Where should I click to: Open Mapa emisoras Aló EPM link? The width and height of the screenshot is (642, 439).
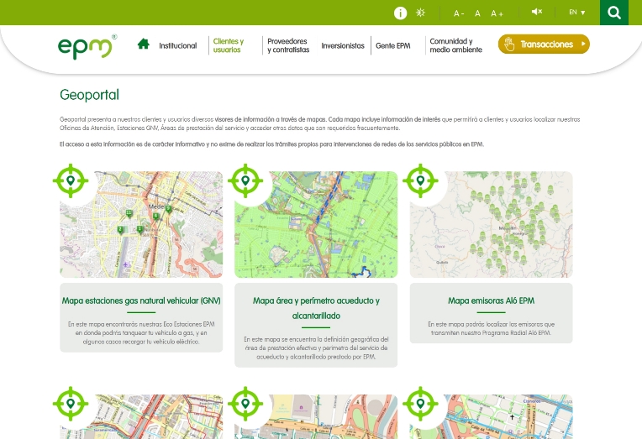[x=491, y=301]
